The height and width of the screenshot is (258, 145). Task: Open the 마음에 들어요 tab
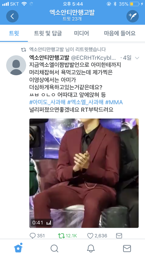[120, 33]
